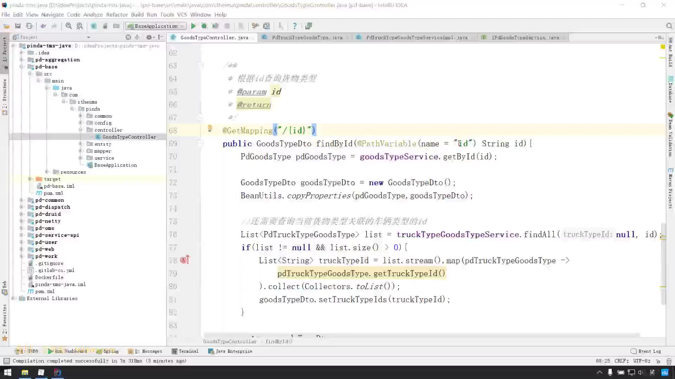Run BaseApplication with the green play button
The height and width of the screenshot is (379, 675).
193,26
